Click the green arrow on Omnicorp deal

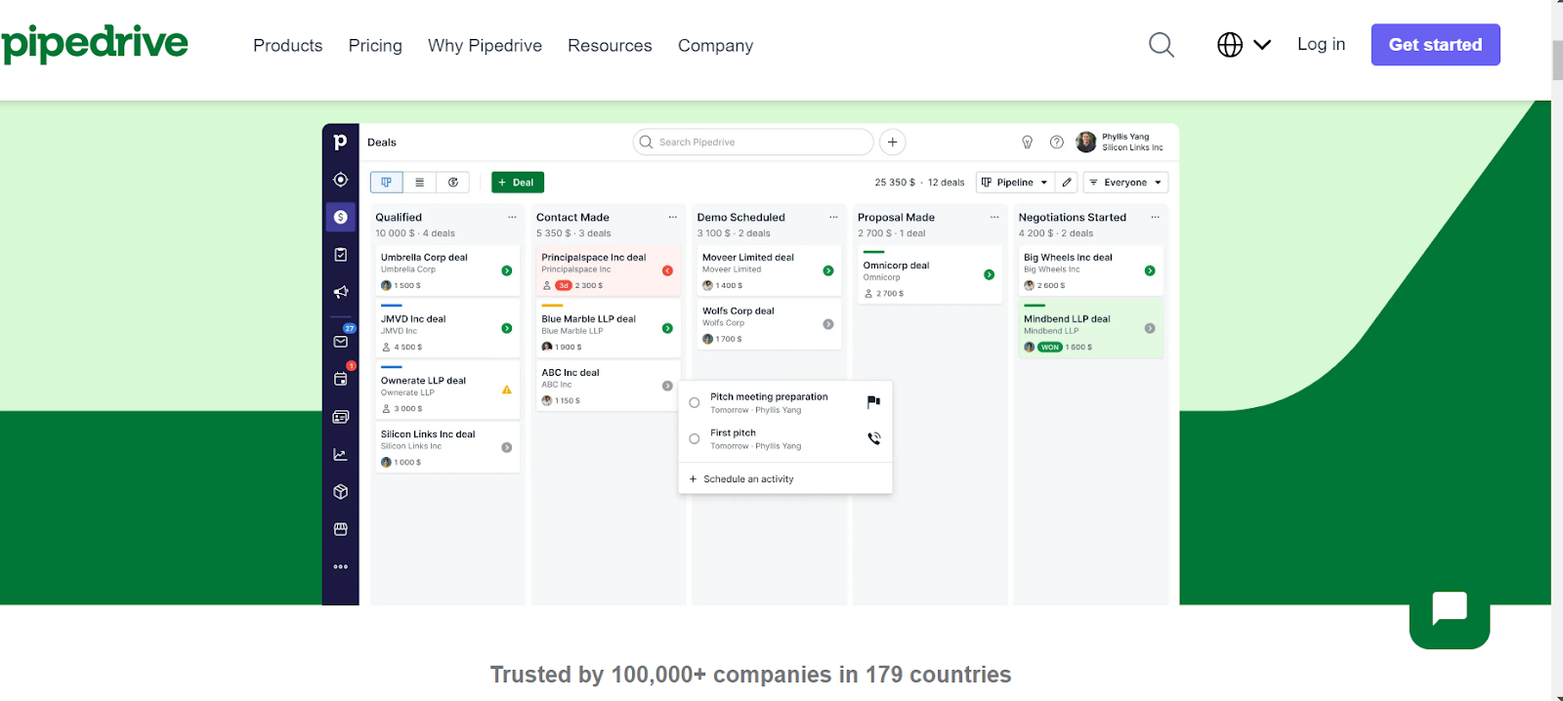[989, 275]
